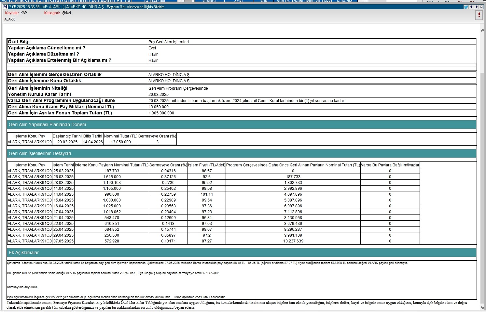
Task: Click the 22.04.2025 date cell
Action: [x=63, y=224]
